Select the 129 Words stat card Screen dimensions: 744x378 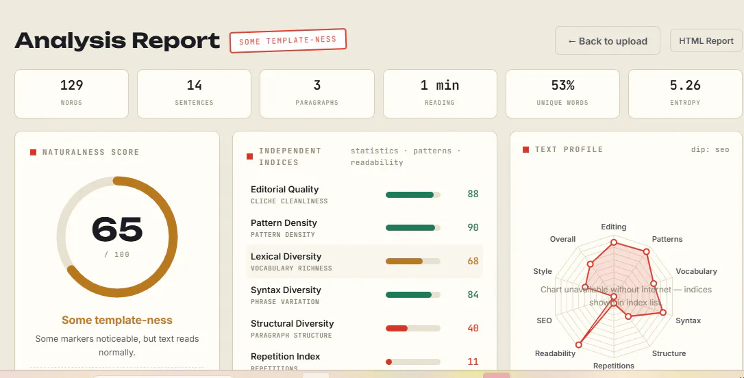click(x=72, y=93)
